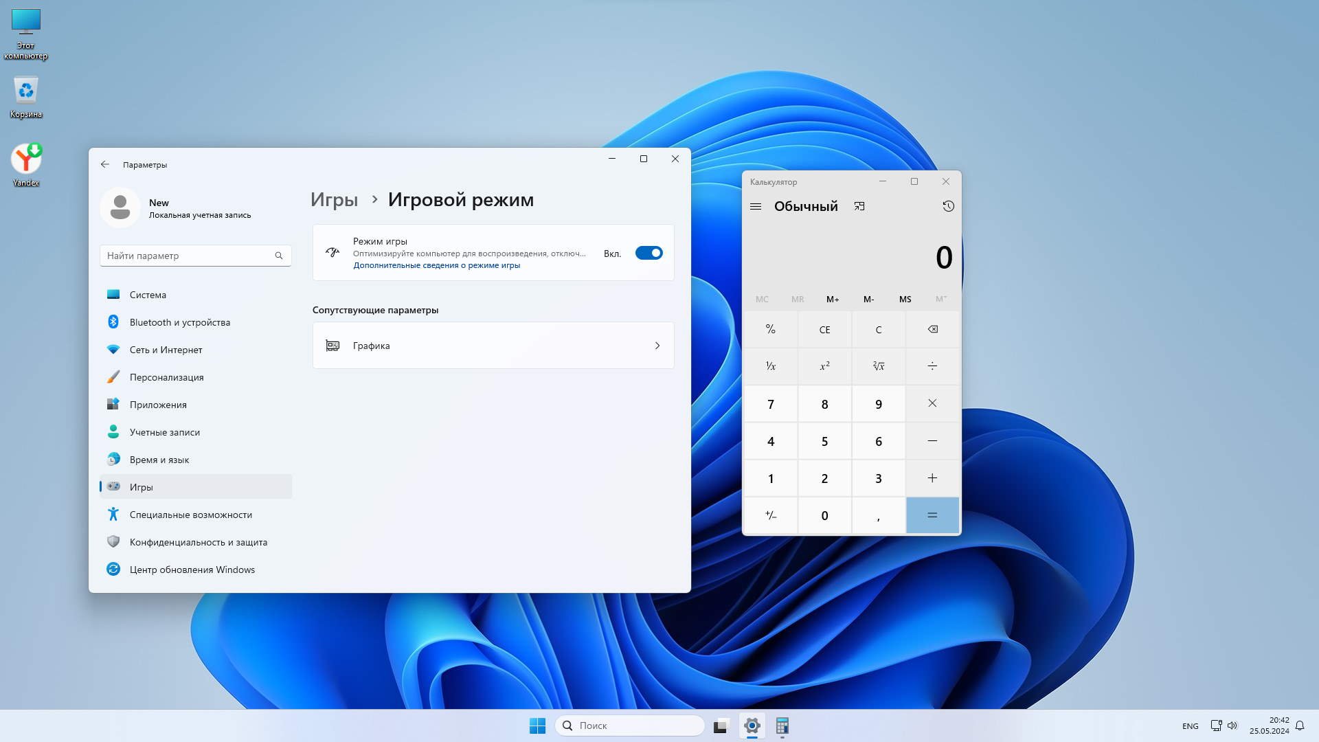Click the calculator history icon
Viewport: 1319px width, 742px height.
[948, 206]
